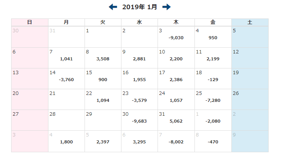The height and width of the screenshot is (168, 289).
Task: Click holiday January 24 showing 1,057
Action: tap(176, 100)
